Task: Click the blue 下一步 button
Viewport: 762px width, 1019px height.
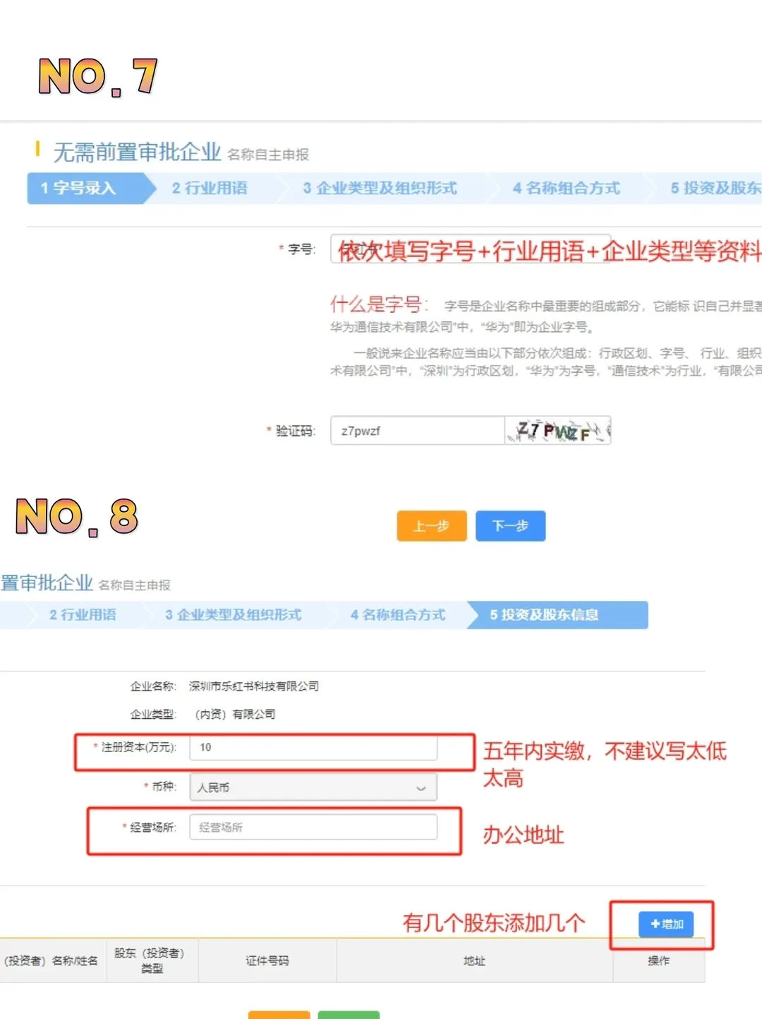Action: (510, 525)
